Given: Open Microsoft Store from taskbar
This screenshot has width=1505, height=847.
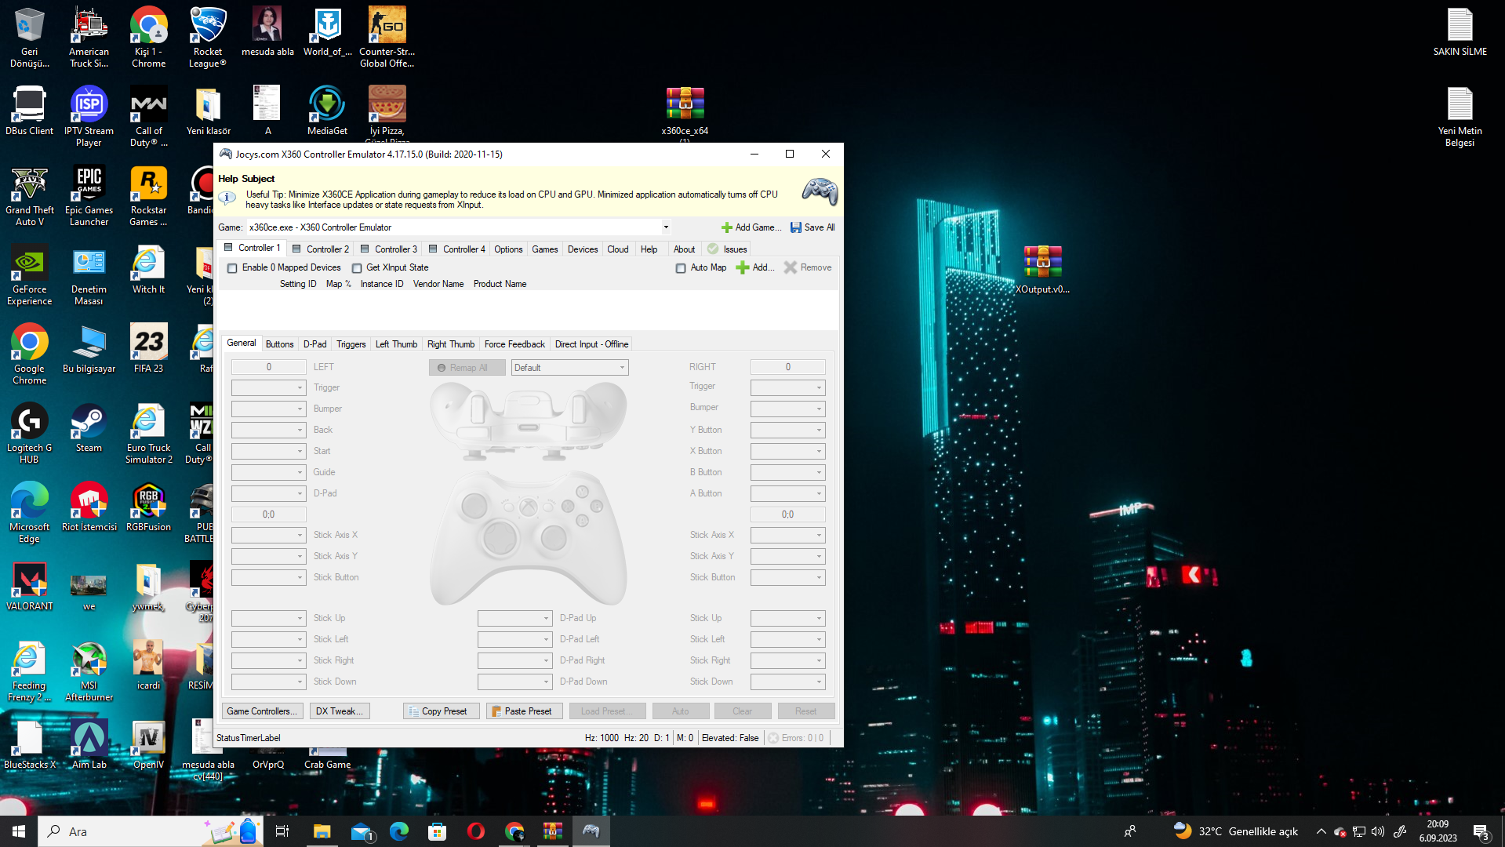Looking at the screenshot, I should pyautogui.click(x=437, y=831).
